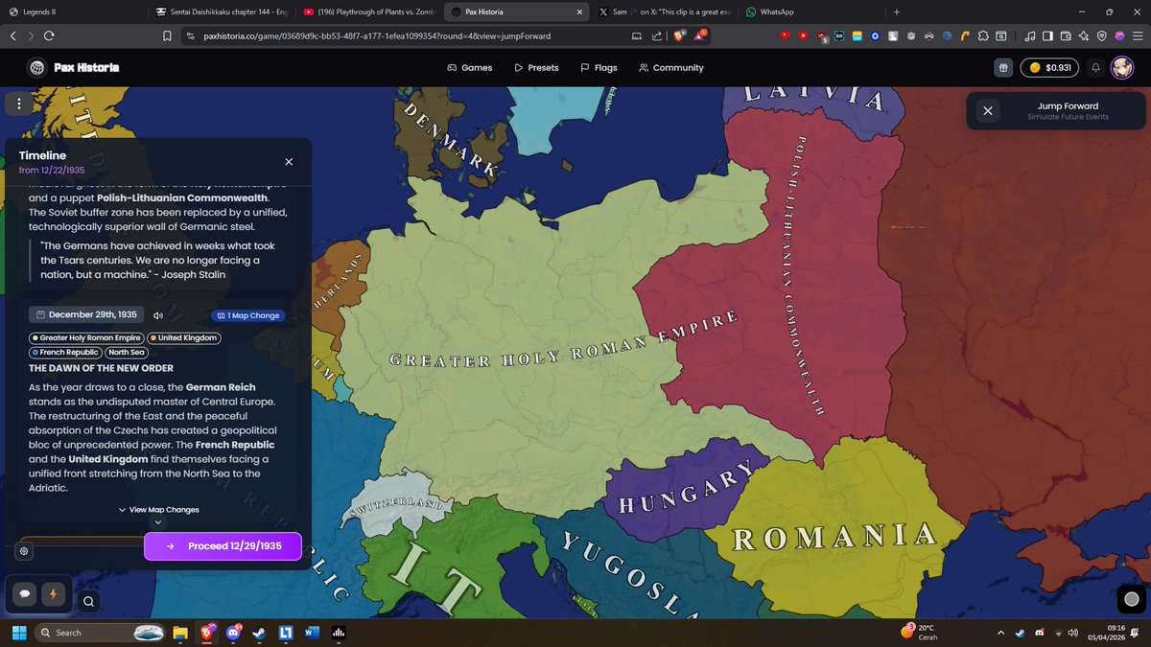Switch to the Sentai Daishikkaku chapter 144 tab
This screenshot has height=647, width=1151.
(223, 12)
